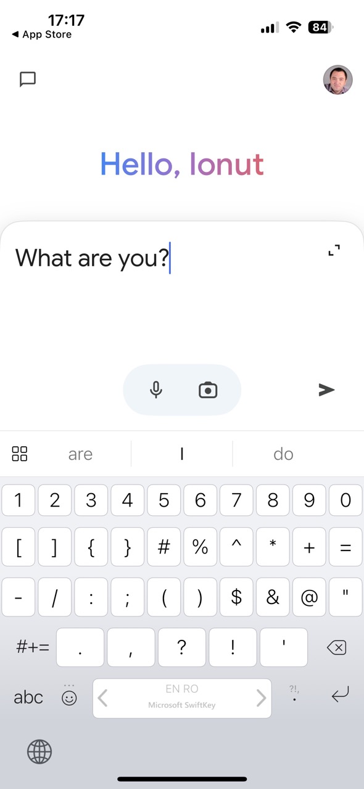Go back to App Store
This screenshot has width=364, height=789.
tap(41, 35)
